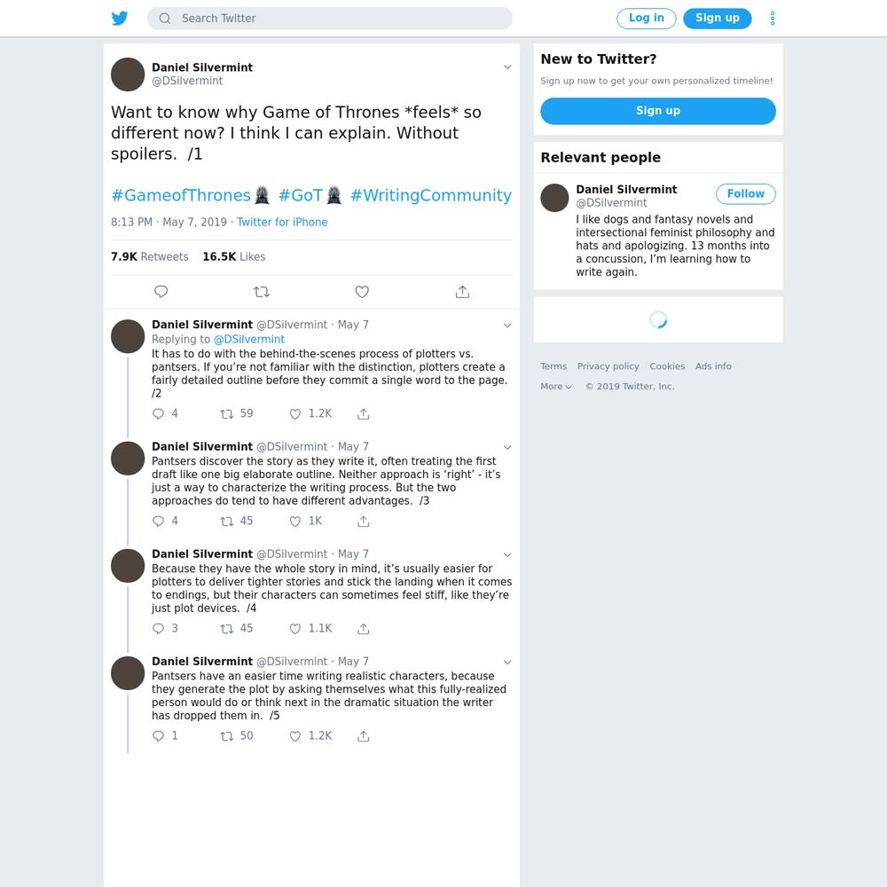The image size is (887, 887).
Task: Like the reply ending with /2
Action: point(294,414)
